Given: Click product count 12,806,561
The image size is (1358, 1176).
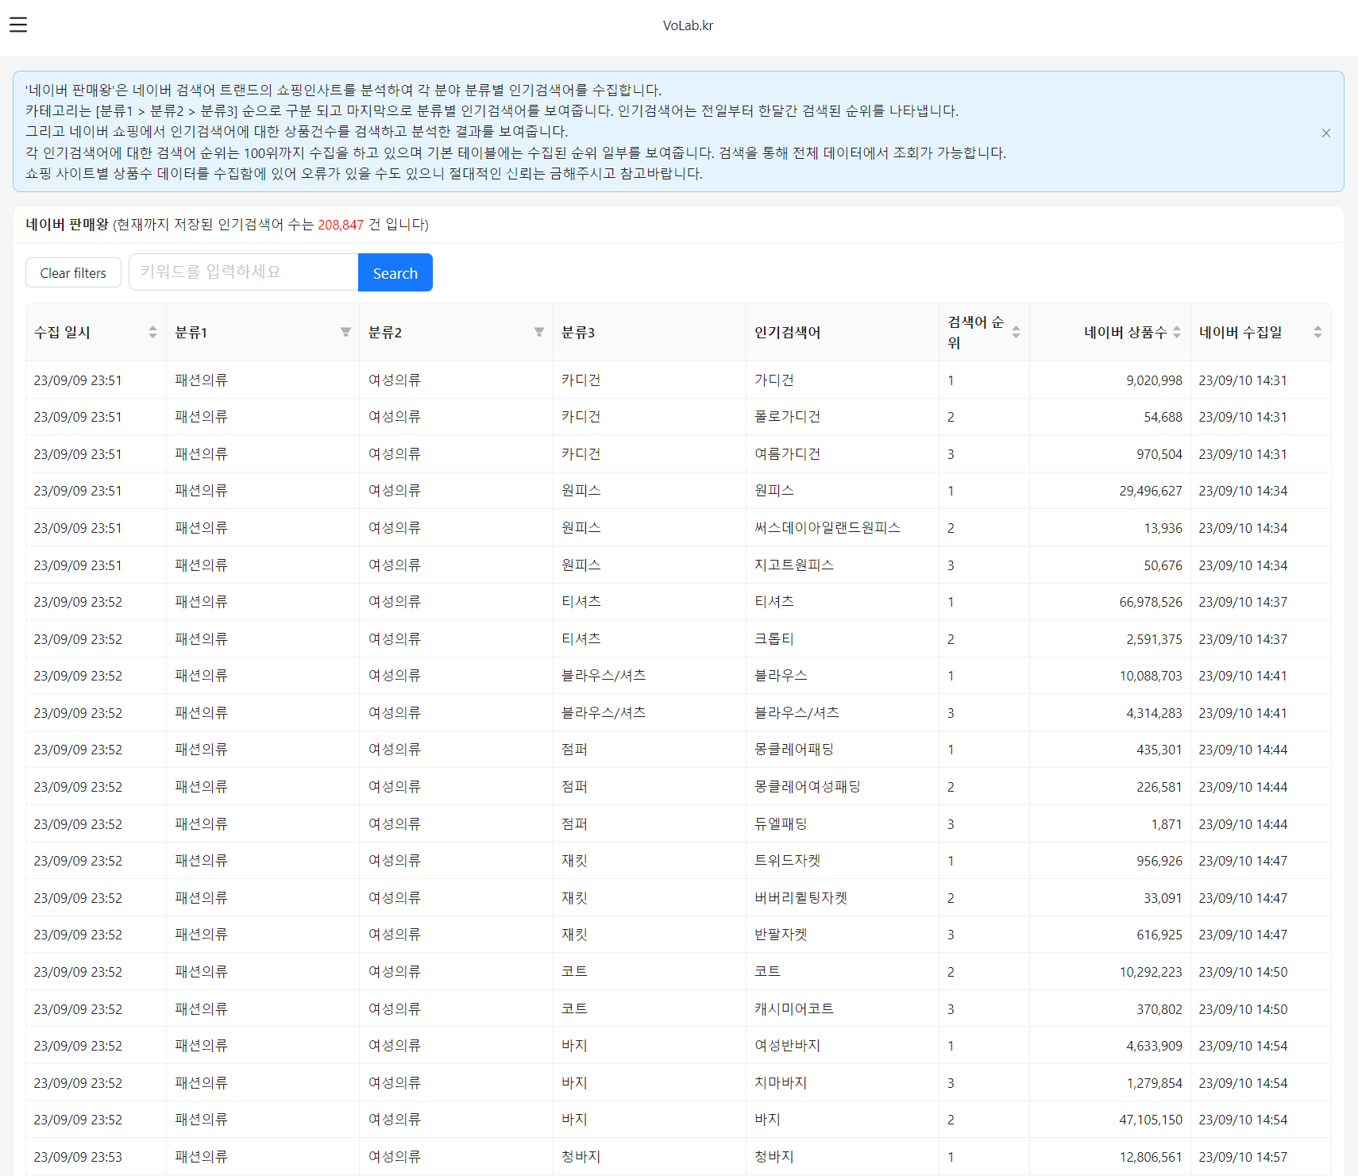Looking at the screenshot, I should pos(1151,1157).
